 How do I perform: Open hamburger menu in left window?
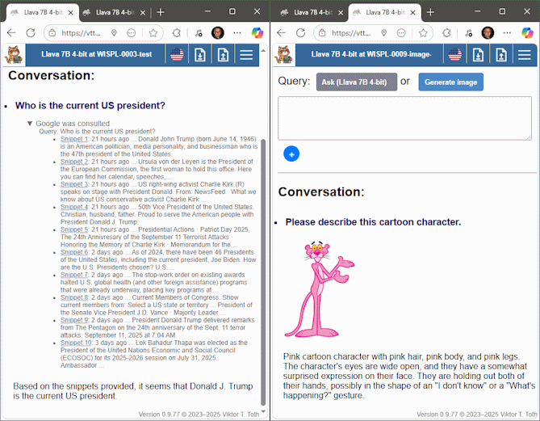[x=246, y=54]
